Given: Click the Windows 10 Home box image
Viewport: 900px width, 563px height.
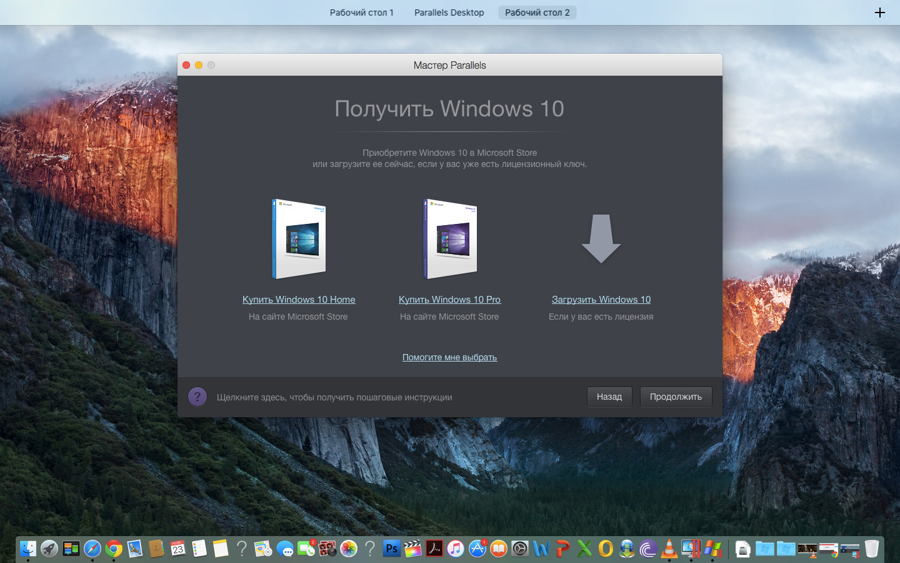Looking at the screenshot, I should [x=299, y=239].
